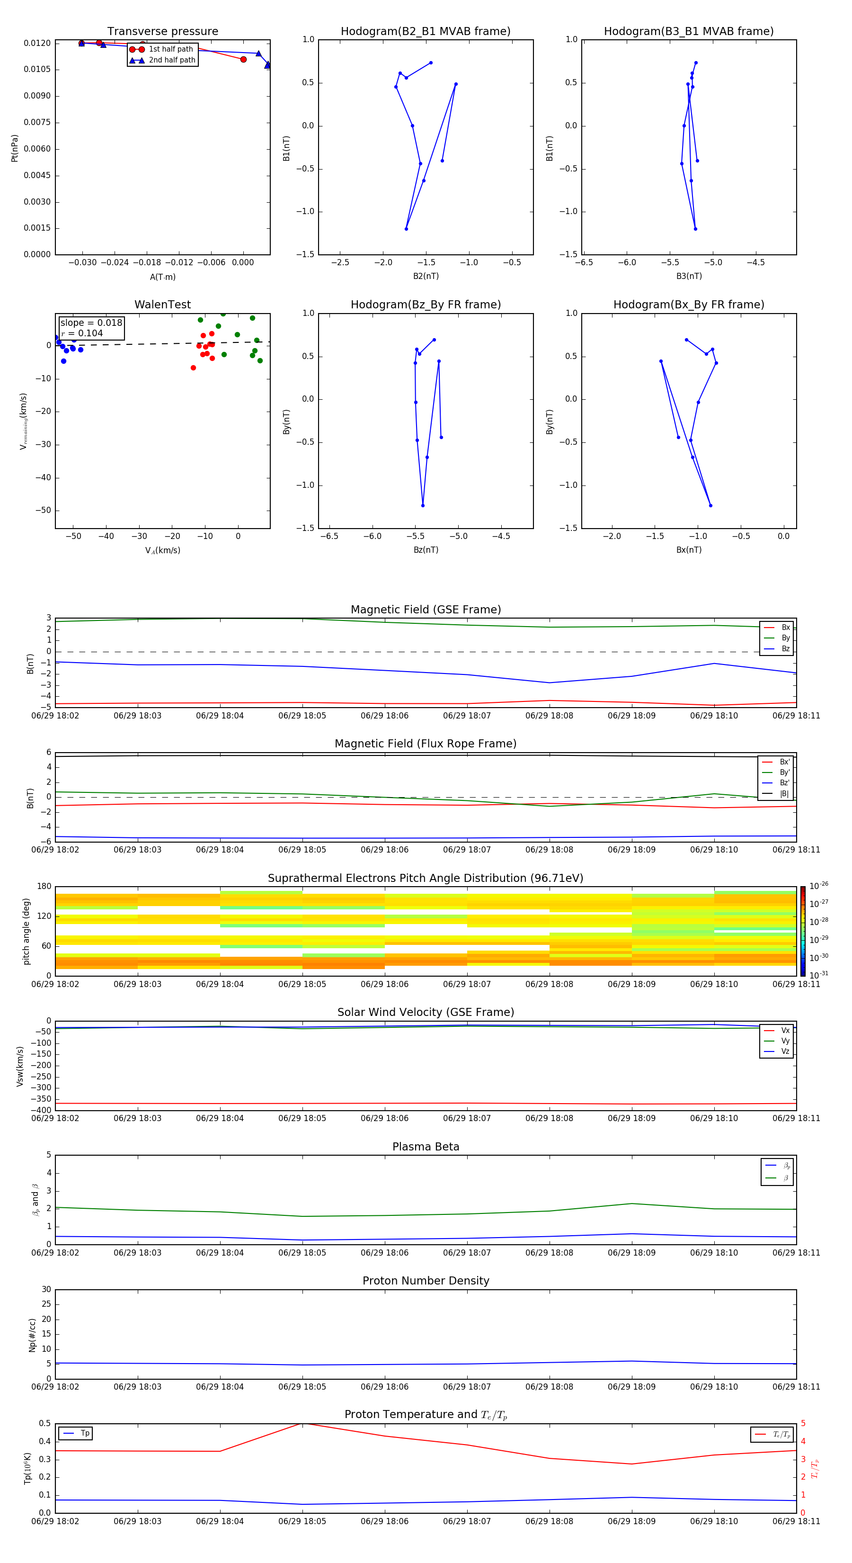Click the '2nd half path' legend entry
Screen dimensions: 852x1563
(162, 60)
